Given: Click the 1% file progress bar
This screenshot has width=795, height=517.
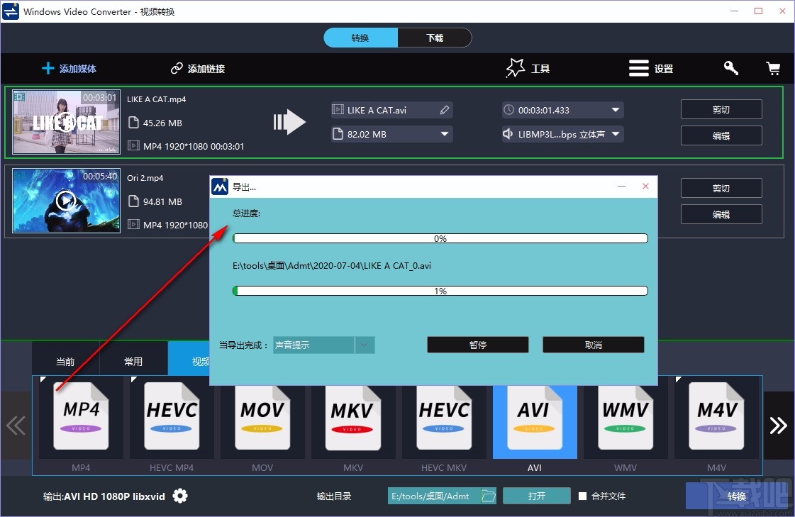Looking at the screenshot, I should [x=440, y=290].
